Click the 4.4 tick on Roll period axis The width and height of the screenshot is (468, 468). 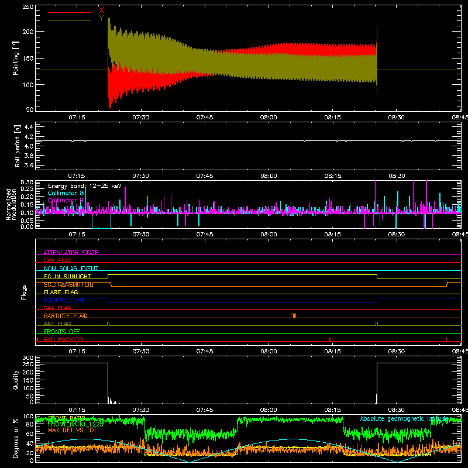point(29,127)
